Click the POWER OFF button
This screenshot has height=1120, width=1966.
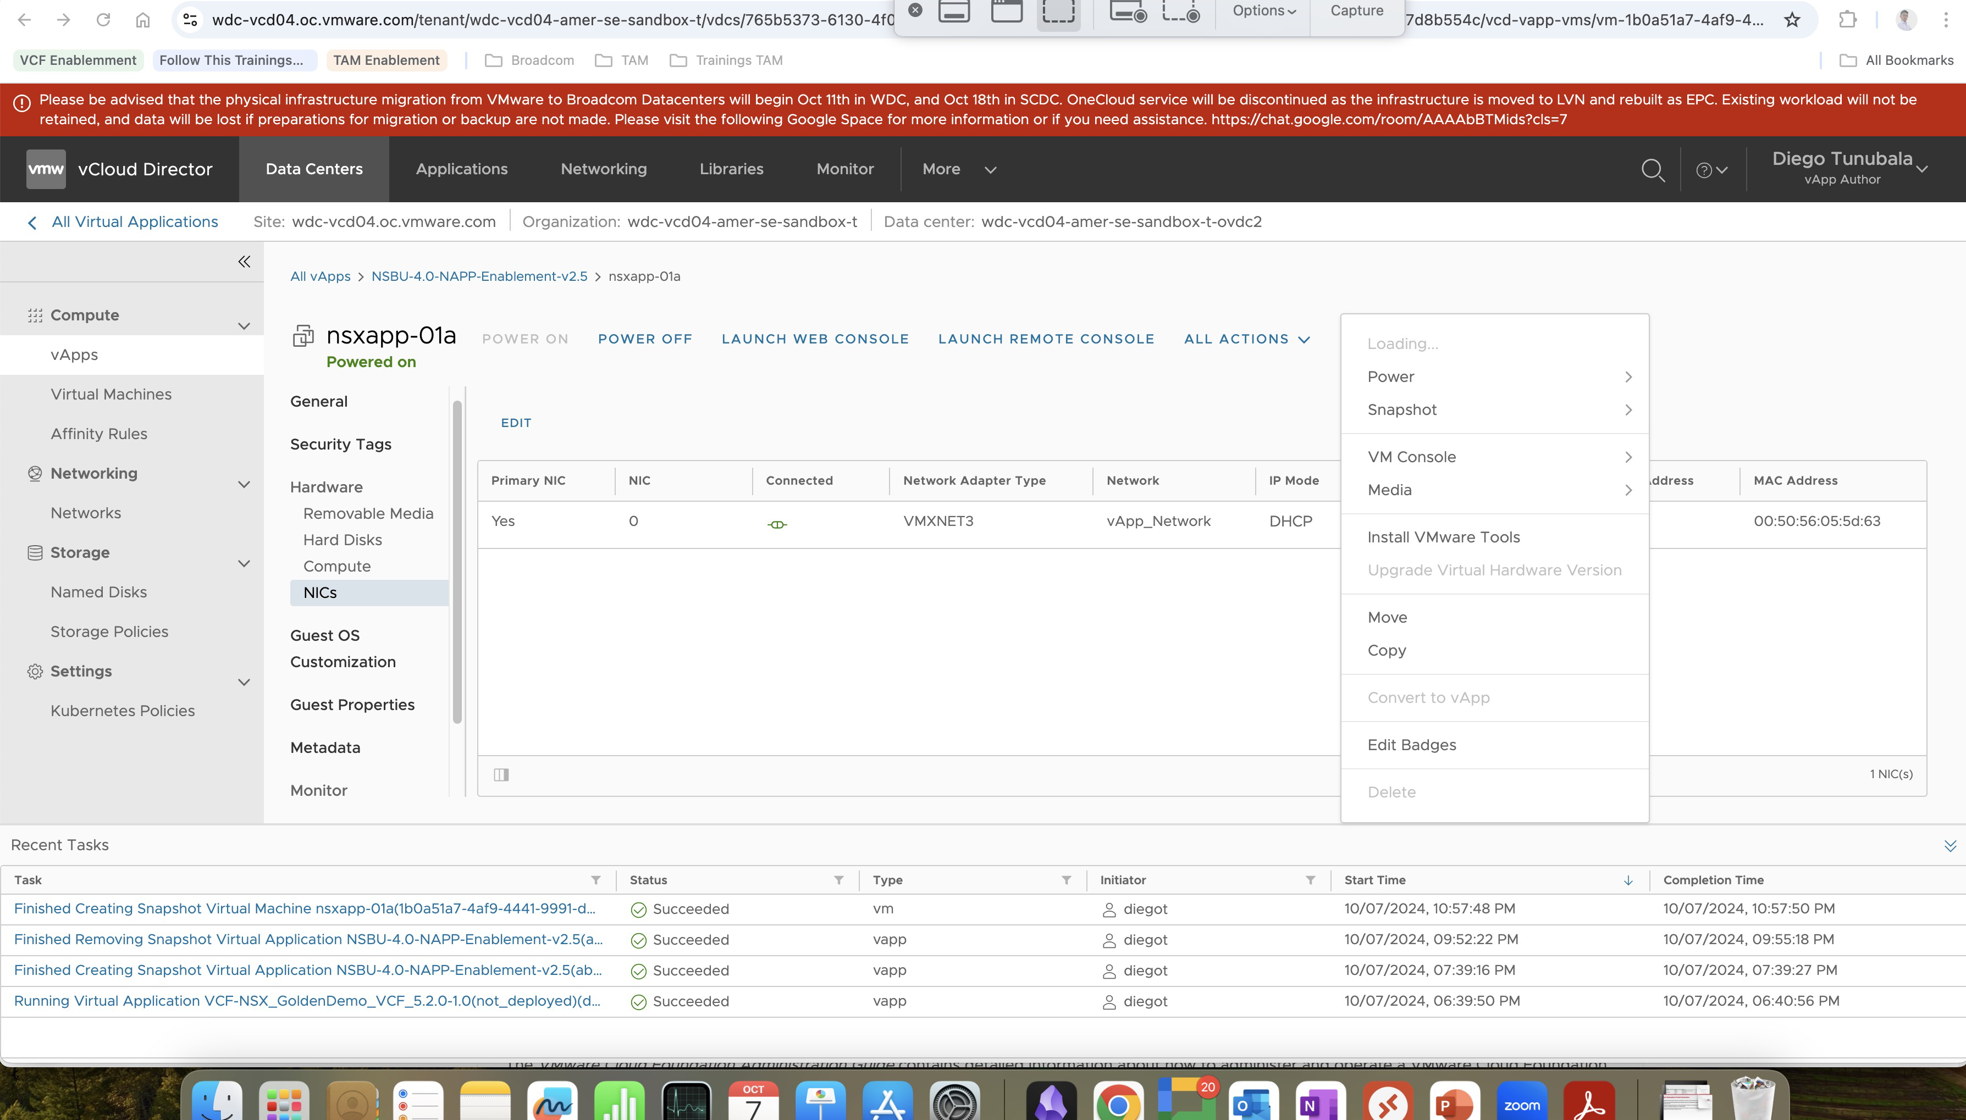pos(645,339)
